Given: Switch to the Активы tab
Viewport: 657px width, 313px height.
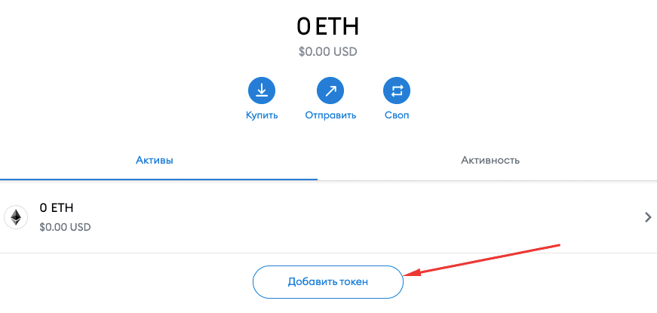Looking at the screenshot, I should click(x=155, y=161).
